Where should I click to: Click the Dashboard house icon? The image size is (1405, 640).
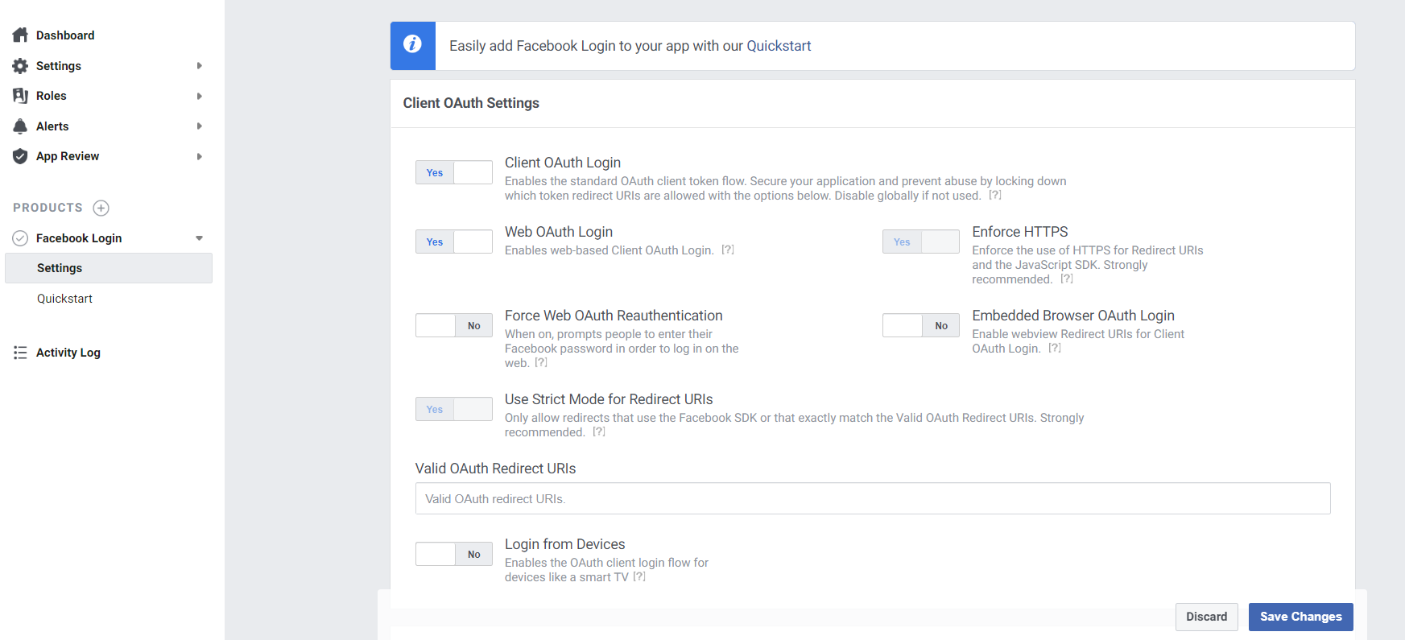20,35
